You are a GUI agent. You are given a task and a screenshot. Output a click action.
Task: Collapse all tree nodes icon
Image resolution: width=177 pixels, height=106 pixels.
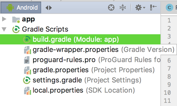pyautogui.click(x=123, y=7)
